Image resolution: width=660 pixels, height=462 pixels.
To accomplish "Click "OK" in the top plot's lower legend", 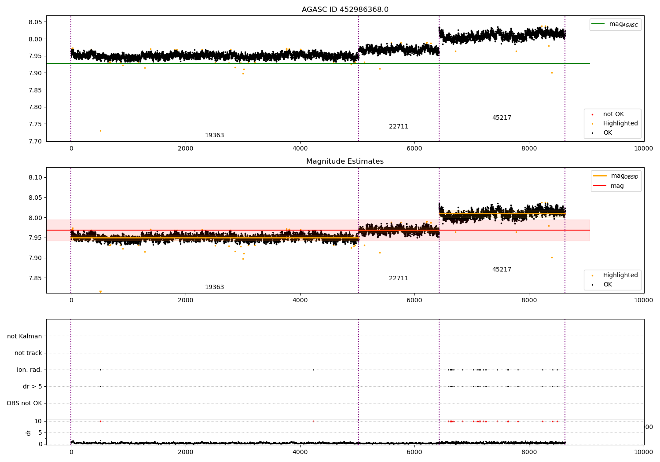I will pos(608,133).
